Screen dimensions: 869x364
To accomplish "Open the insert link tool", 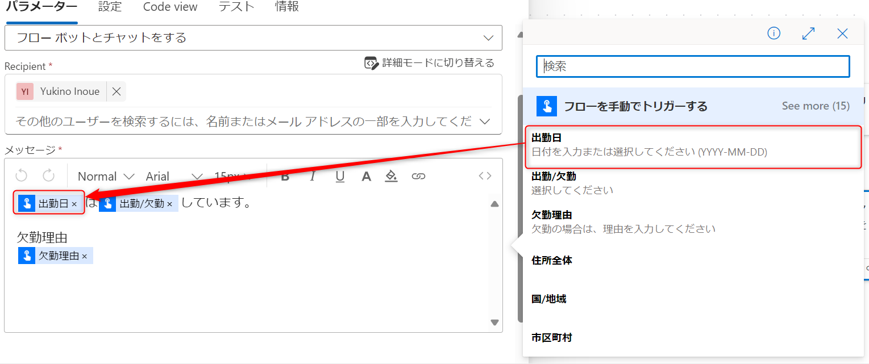I will click(x=419, y=176).
